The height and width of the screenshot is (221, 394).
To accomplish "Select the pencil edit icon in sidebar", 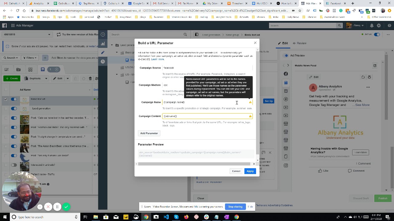I will [103, 52].
